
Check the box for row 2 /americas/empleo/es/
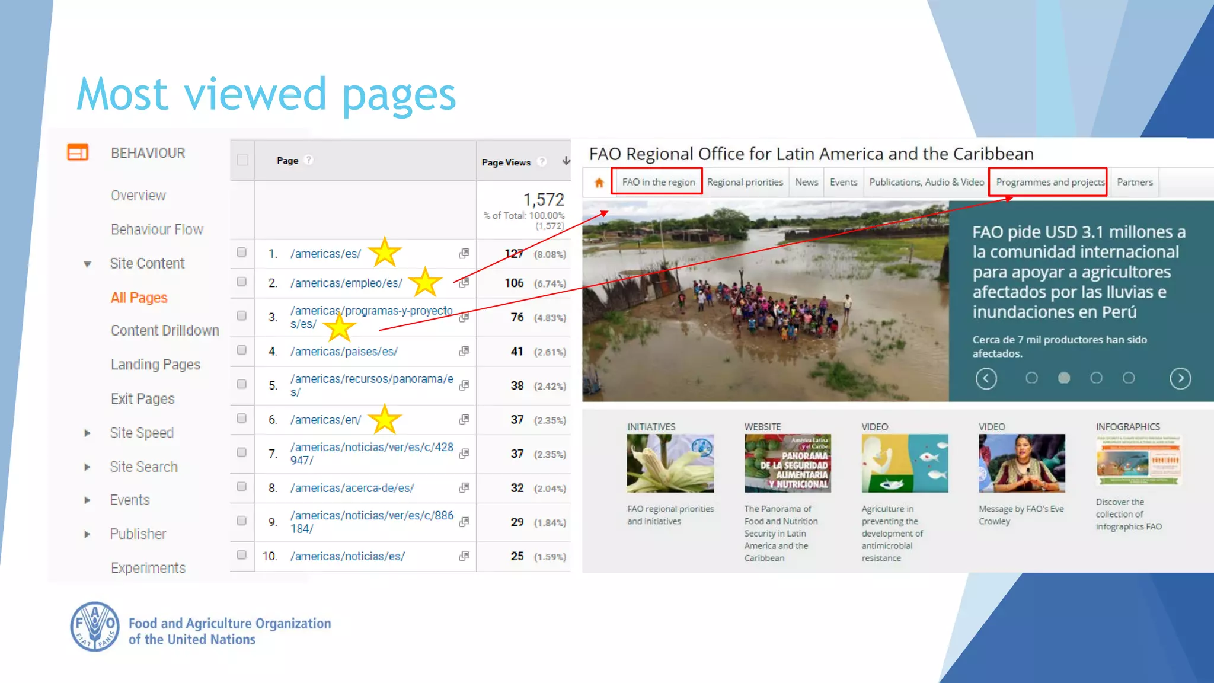241,282
